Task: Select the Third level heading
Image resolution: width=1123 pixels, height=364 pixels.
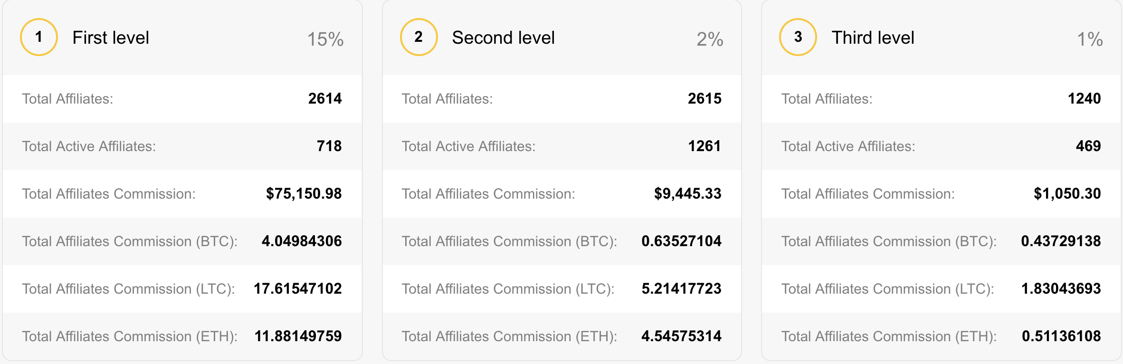Action: point(873,38)
